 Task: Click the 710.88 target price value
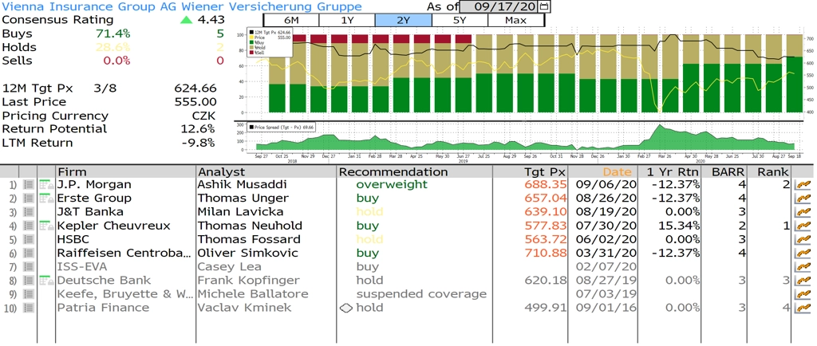point(545,253)
